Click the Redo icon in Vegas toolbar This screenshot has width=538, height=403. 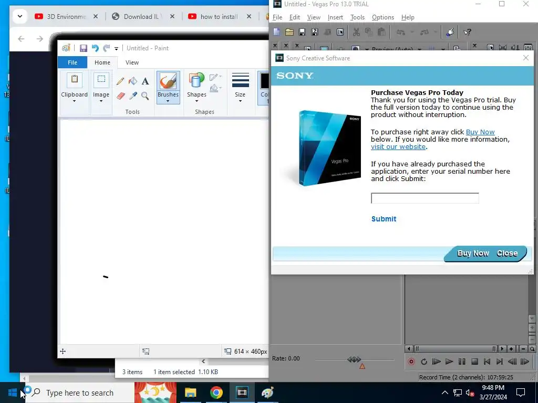425,32
